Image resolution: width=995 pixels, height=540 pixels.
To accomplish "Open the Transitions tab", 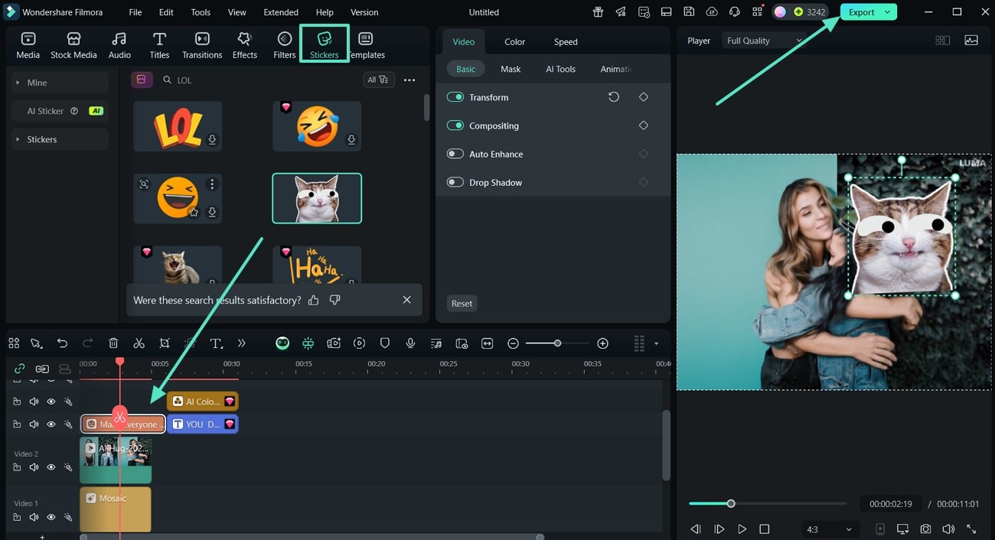I will pyautogui.click(x=202, y=45).
